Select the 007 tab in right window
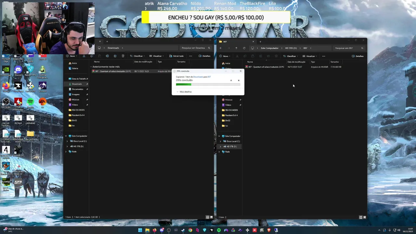416x234 pixels. click(x=236, y=42)
